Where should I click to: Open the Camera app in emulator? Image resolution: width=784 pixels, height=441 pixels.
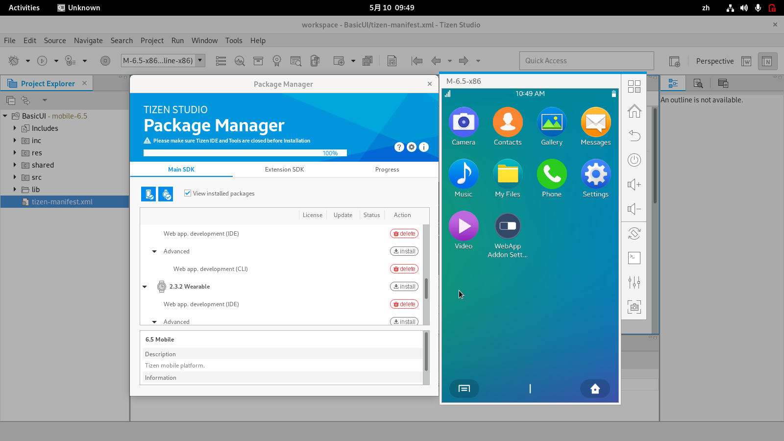463,122
